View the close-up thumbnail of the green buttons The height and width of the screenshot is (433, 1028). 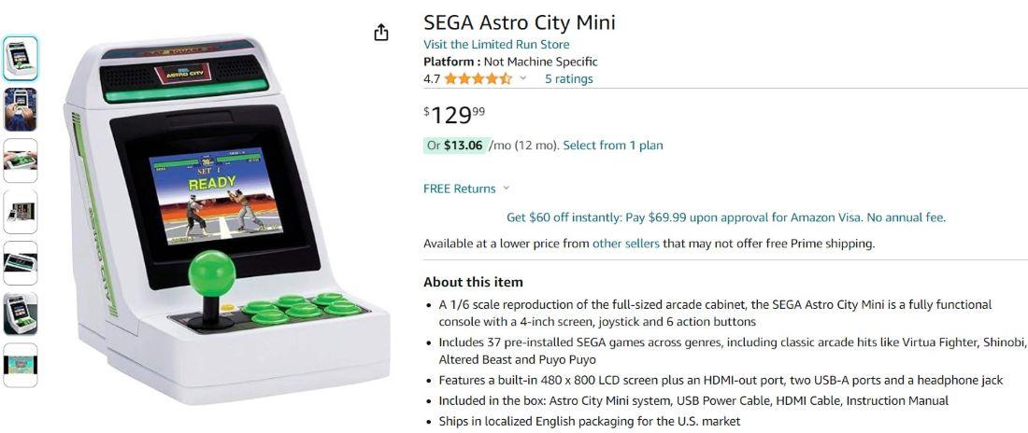[x=21, y=161]
